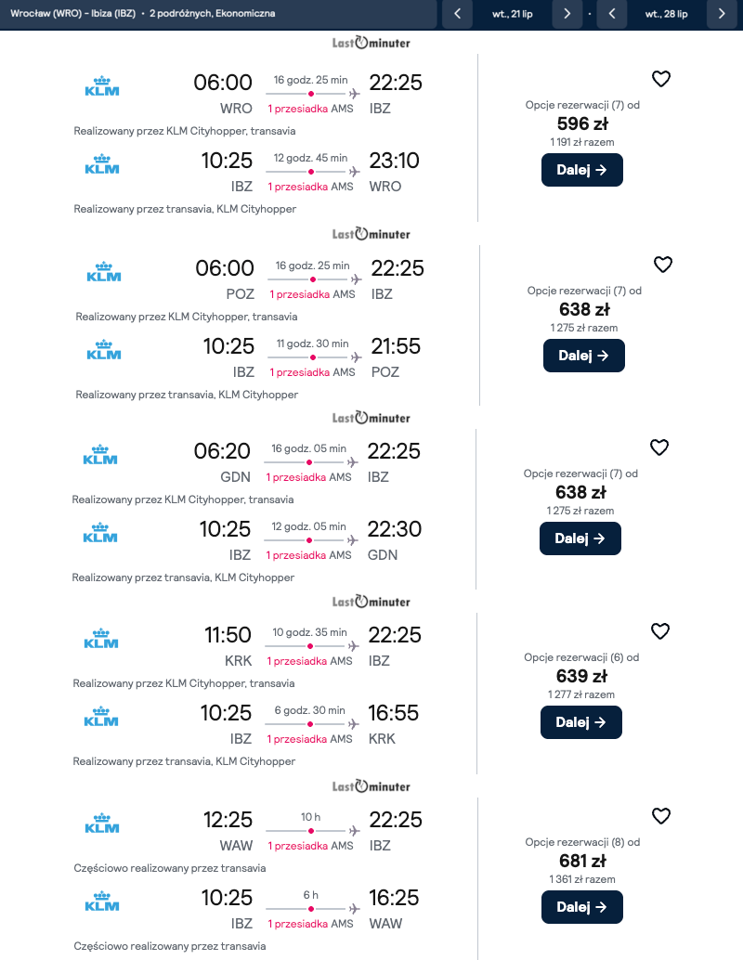This screenshot has height=960, width=743.
Task: Heart the Warsaw 681 zł flight offer
Action: pyautogui.click(x=661, y=816)
